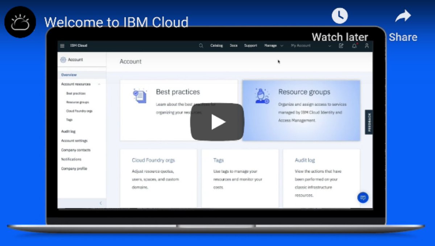
Task: Select Overview in the sidebar
Action: (x=69, y=75)
